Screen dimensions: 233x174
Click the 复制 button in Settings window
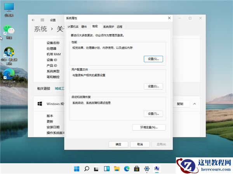(180, 104)
